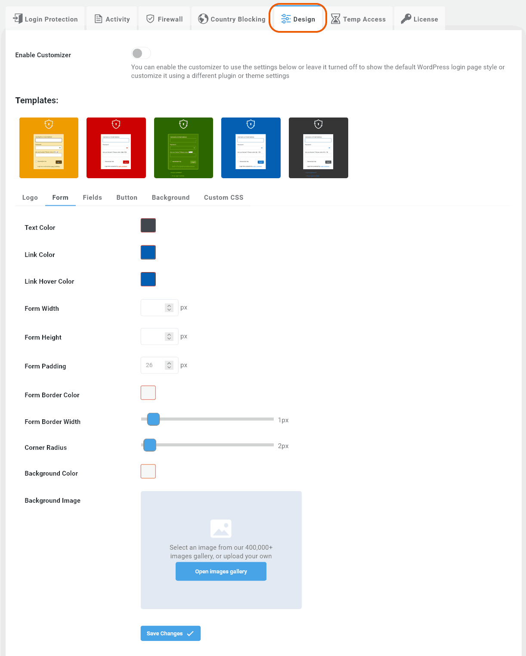The image size is (526, 656).
Task: Select the green login template thumbnail
Action: [183, 148]
